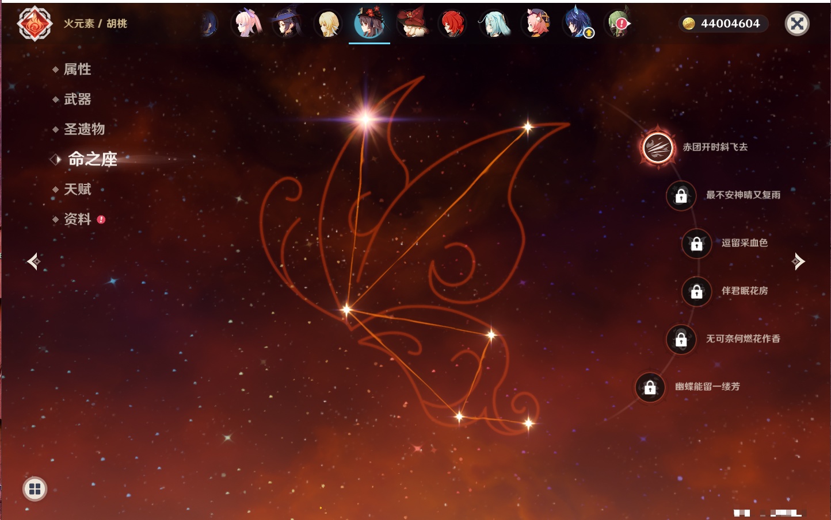
Task: Switch to the teal-haired character portrait
Action: coord(494,24)
